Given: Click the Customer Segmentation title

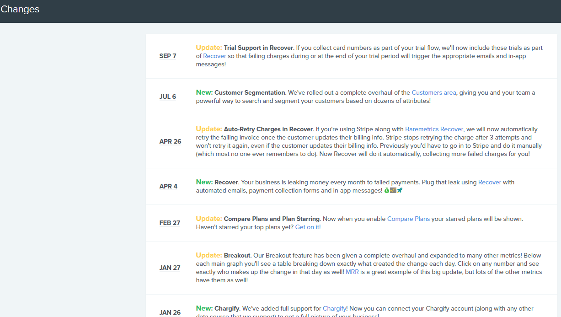Looking at the screenshot, I should tap(250, 92).
